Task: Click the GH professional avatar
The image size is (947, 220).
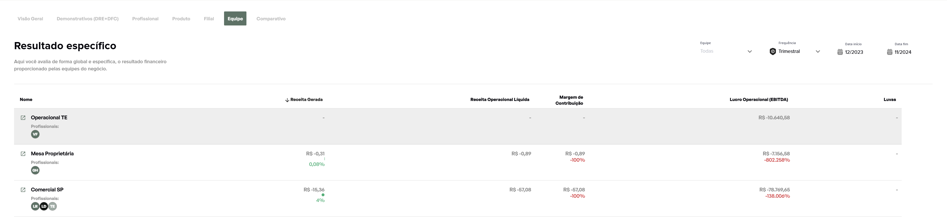Action: (x=35, y=170)
